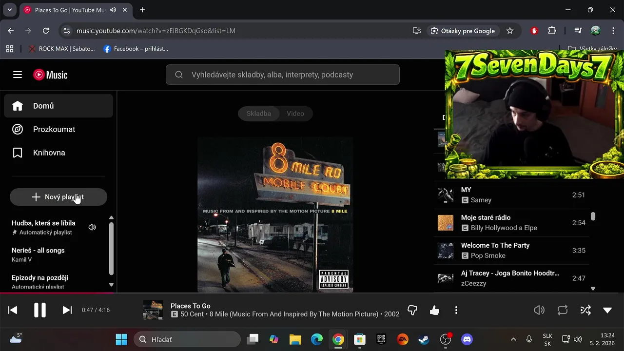Mute tab via speaker icon on tab
The height and width of the screenshot is (351, 624).
[113, 10]
